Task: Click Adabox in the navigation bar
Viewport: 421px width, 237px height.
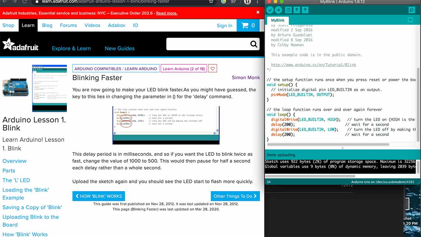Action: [117, 26]
